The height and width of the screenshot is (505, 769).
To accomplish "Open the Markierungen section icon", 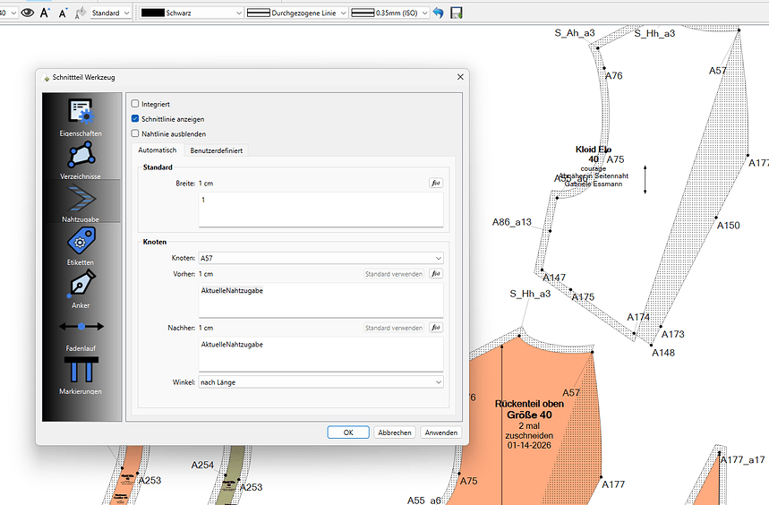I will 81,369.
